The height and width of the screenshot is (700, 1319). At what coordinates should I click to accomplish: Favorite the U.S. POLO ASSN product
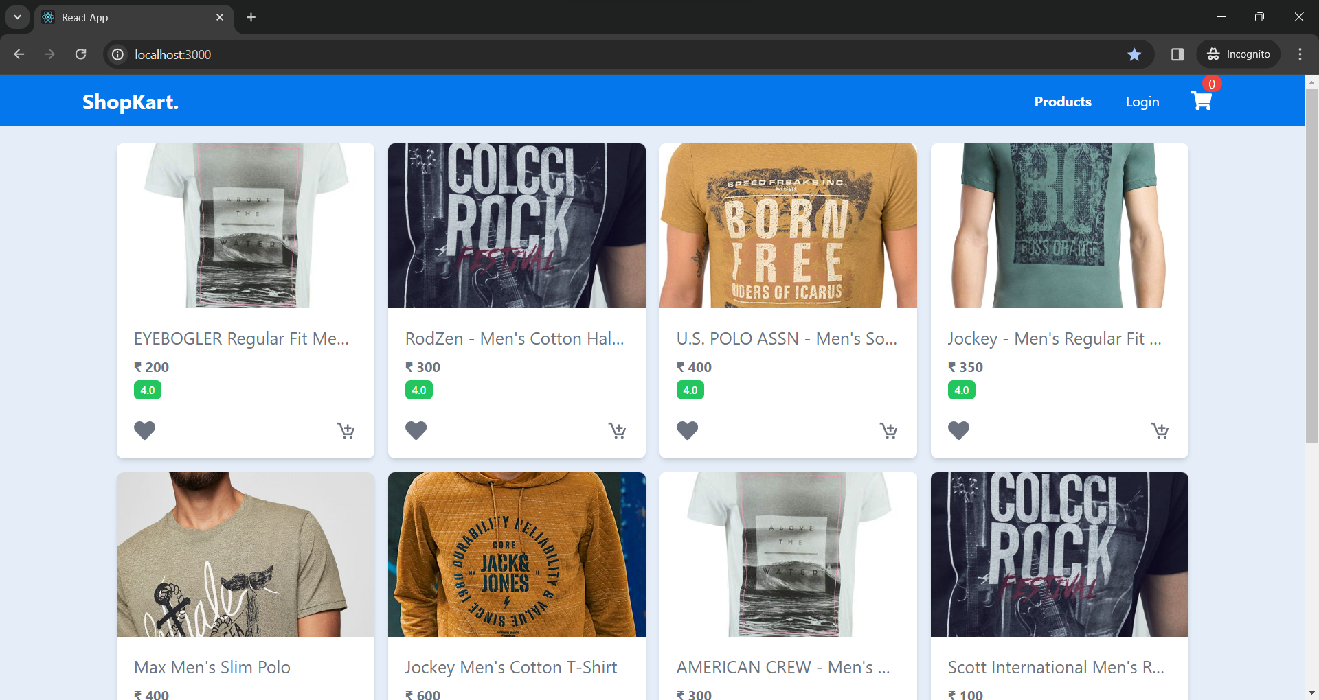point(687,430)
